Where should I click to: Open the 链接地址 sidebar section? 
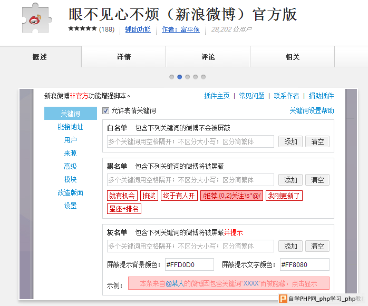tap(71, 127)
